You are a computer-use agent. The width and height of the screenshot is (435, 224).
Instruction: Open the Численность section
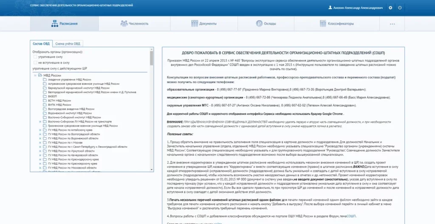(135, 24)
